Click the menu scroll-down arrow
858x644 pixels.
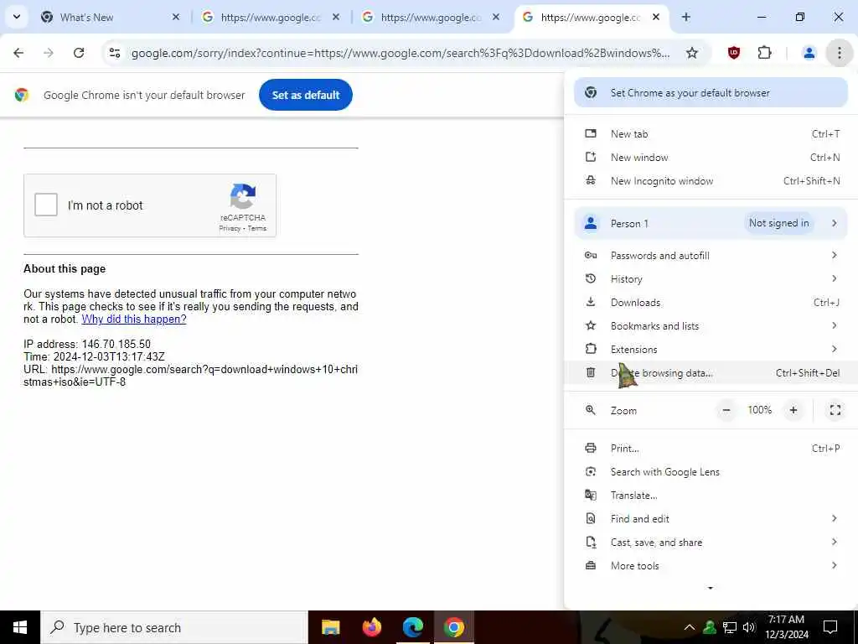711,588
